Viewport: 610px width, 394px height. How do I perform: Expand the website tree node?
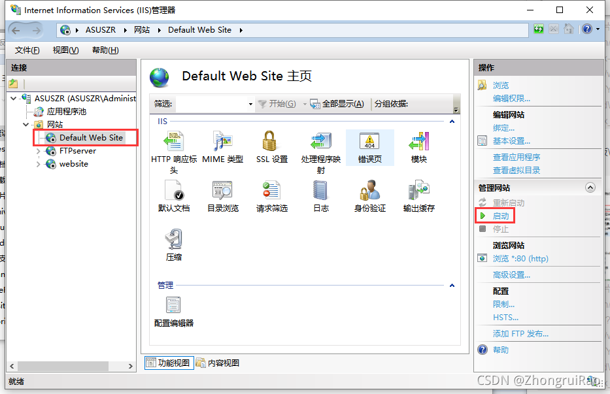38,164
